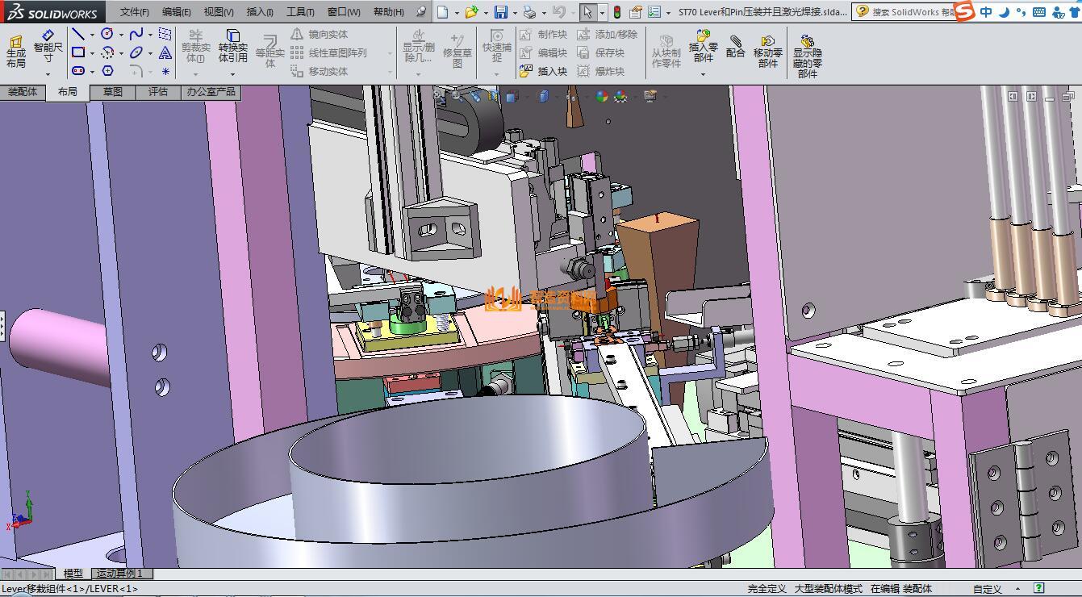
Task: Click the 自定义 units status bar item
Action: [x=987, y=589]
